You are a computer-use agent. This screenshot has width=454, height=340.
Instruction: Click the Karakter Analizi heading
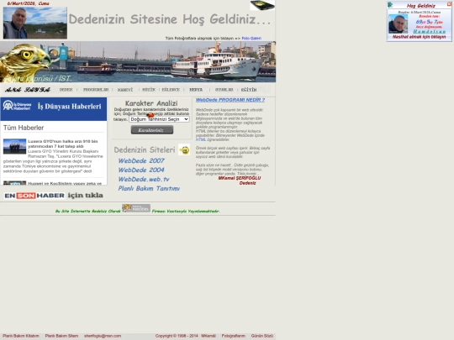[x=151, y=103]
